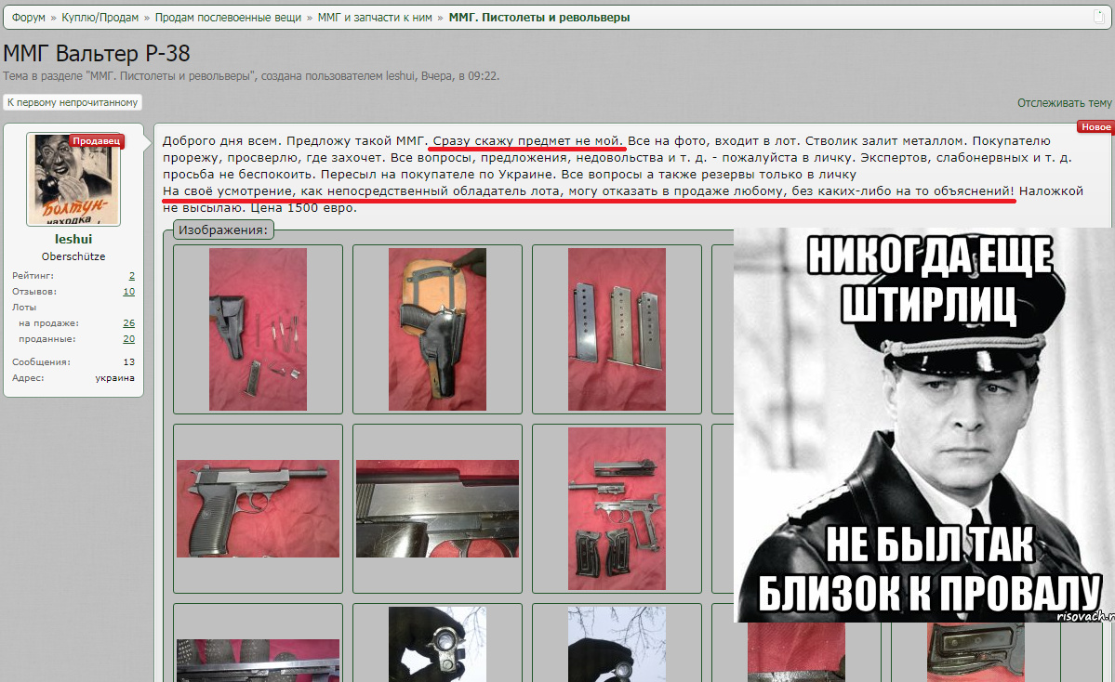The height and width of the screenshot is (682, 1115).
Task: Open leshui username profile link
Action: click(73, 240)
